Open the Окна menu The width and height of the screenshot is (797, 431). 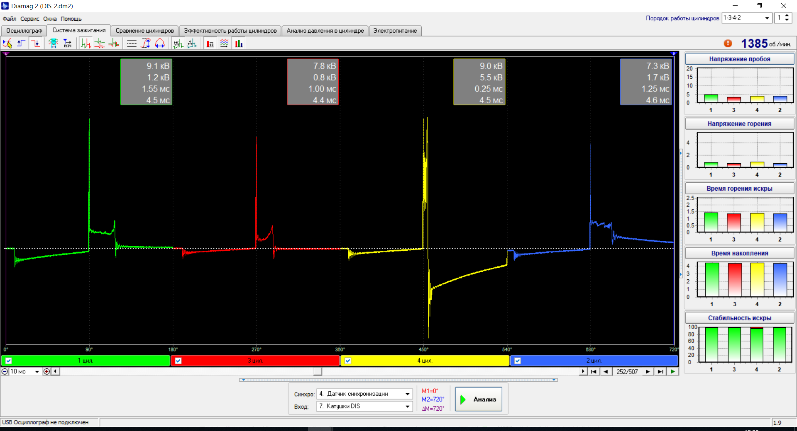coord(50,19)
